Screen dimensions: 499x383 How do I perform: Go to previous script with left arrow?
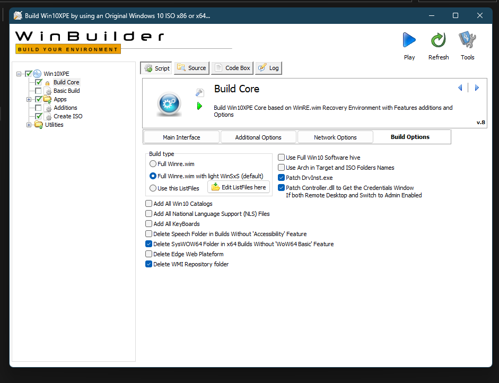click(x=460, y=88)
